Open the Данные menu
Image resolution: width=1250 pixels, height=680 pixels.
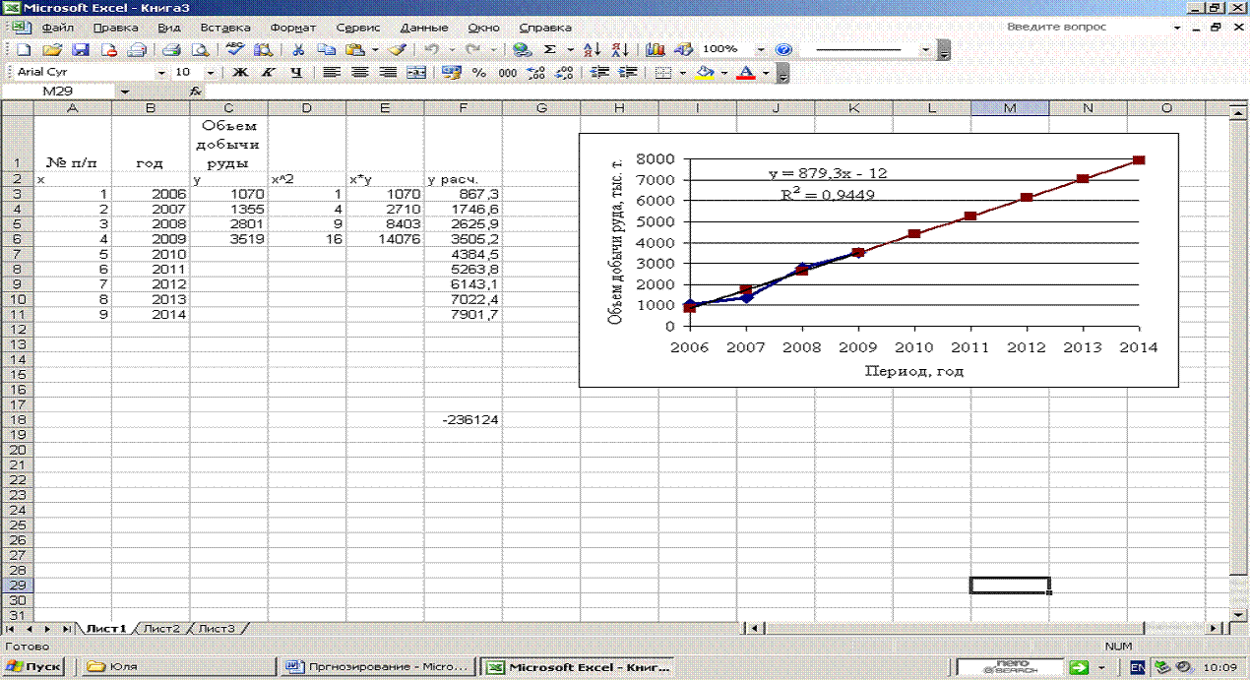425,28
